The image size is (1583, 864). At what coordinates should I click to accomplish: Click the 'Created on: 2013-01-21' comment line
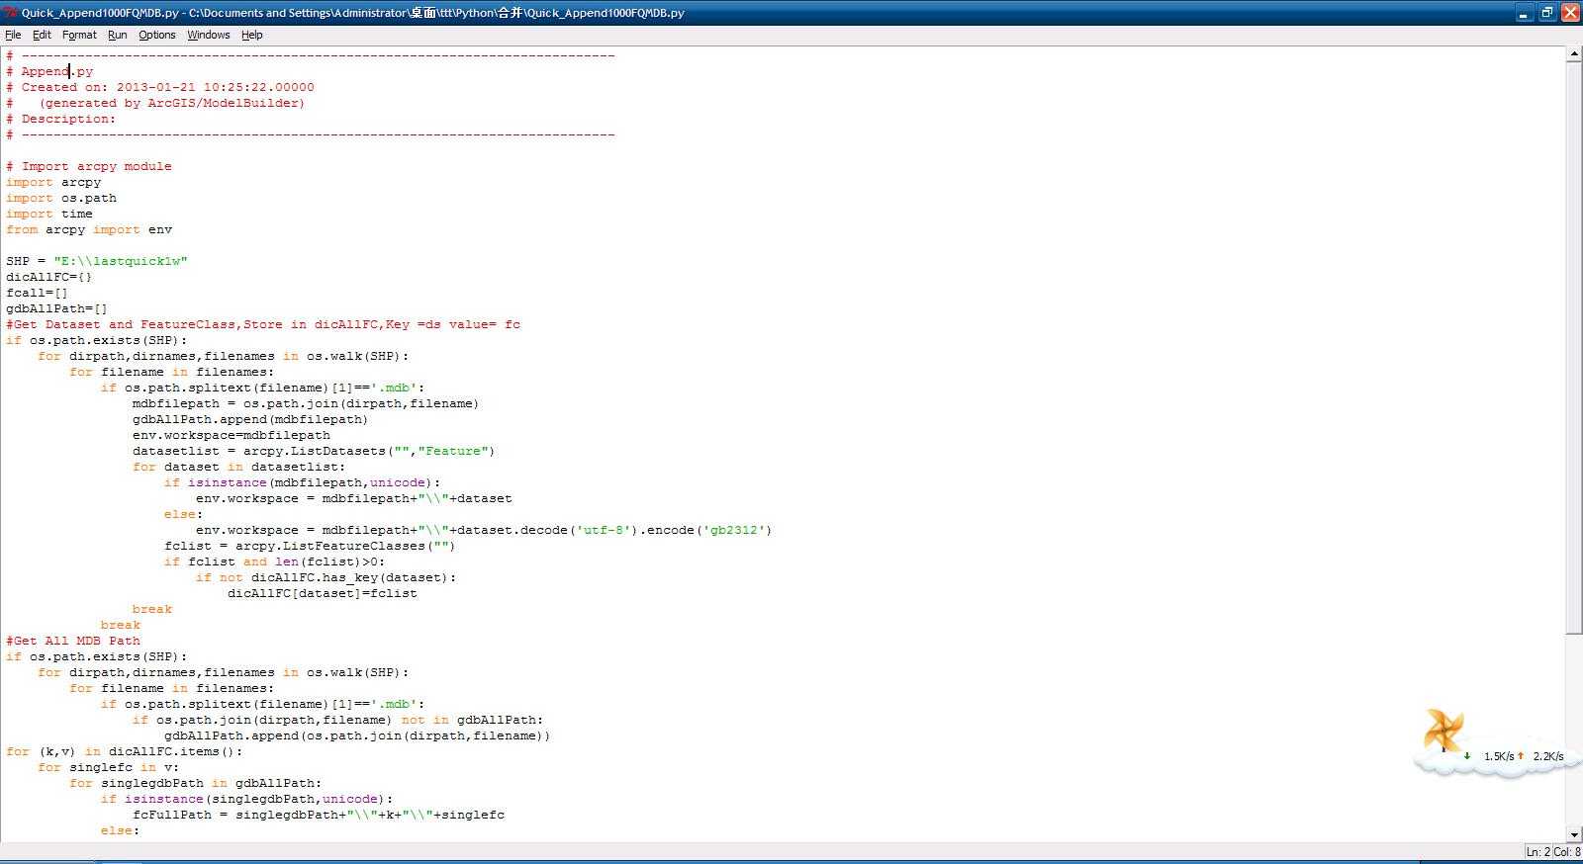[160, 87]
